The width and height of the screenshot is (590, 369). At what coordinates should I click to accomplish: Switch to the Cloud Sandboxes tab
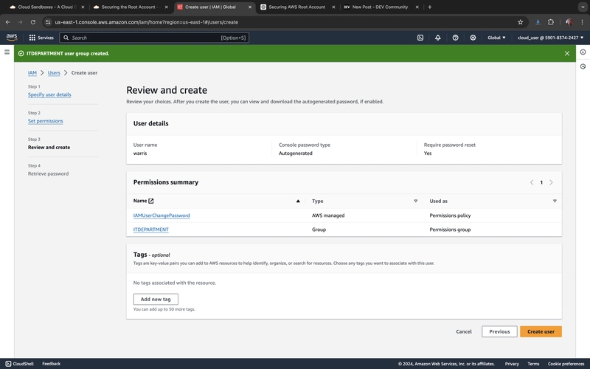pos(46,7)
